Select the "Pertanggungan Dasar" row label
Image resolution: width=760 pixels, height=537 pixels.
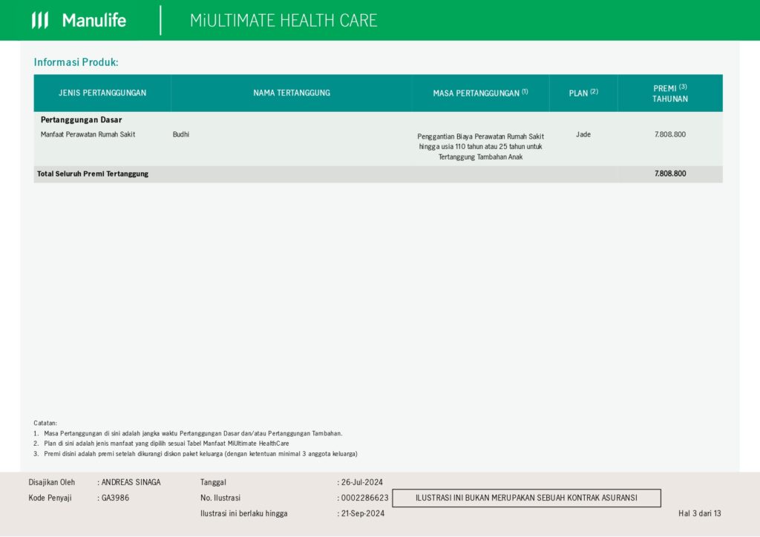pos(82,119)
